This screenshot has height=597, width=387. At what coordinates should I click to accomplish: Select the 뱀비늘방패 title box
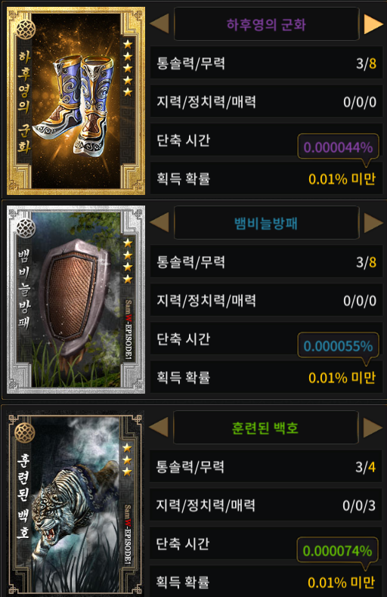coord(266,223)
